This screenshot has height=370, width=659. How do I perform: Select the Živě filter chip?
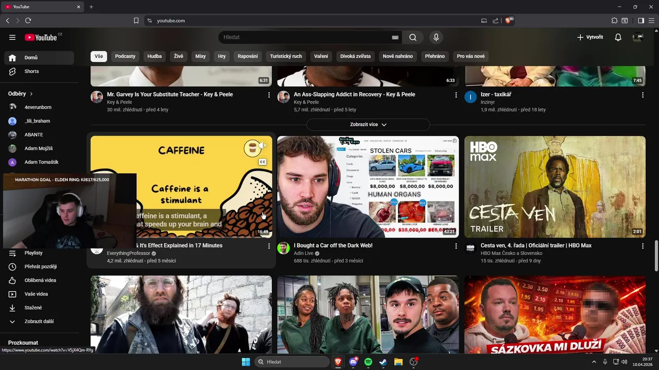pos(178,56)
